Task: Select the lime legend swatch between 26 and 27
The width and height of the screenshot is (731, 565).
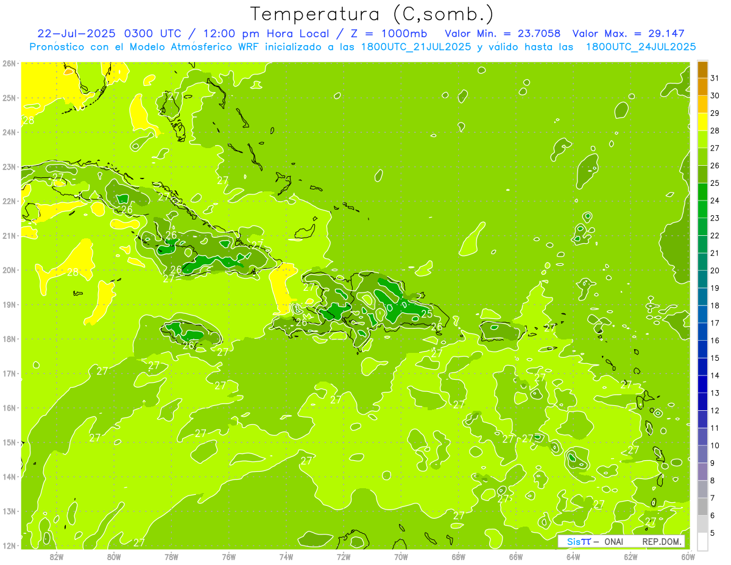Action: 702,157
